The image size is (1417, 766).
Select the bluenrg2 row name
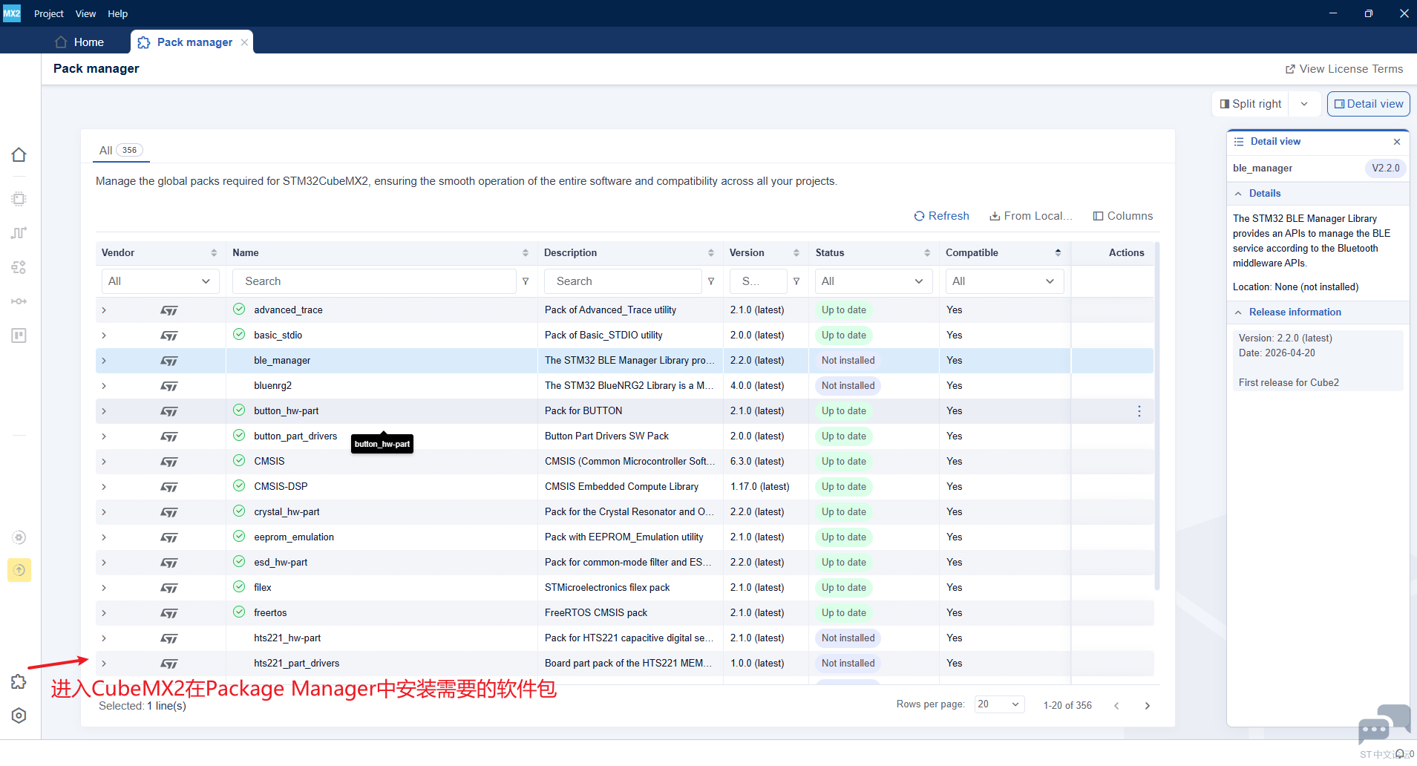(x=273, y=386)
